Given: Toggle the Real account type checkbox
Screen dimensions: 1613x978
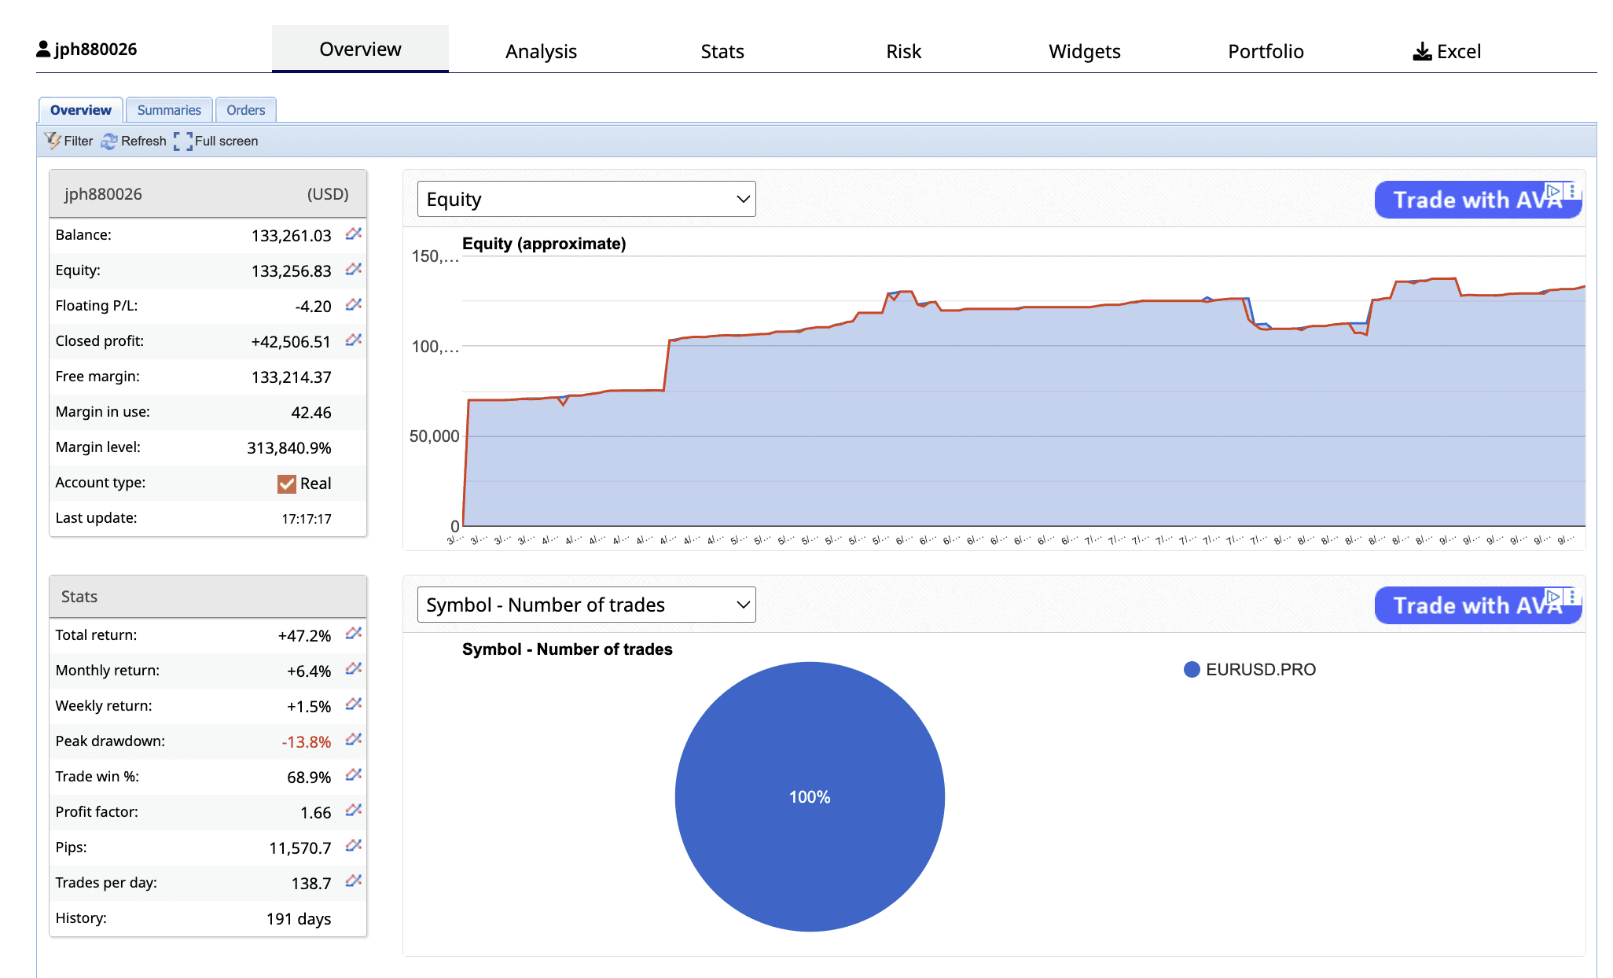Looking at the screenshot, I should coord(287,483).
